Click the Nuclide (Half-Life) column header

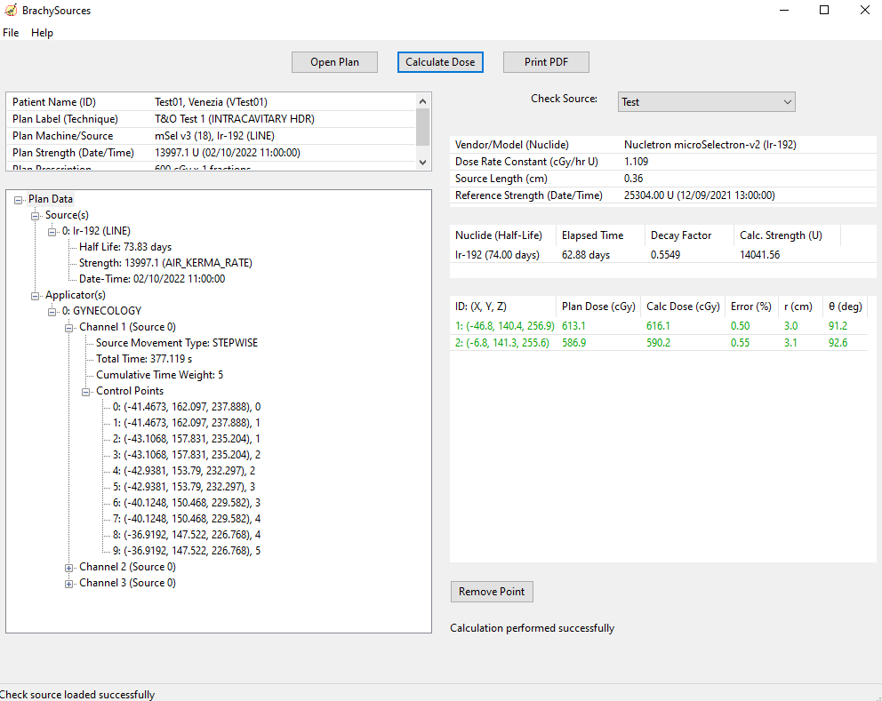(x=503, y=235)
